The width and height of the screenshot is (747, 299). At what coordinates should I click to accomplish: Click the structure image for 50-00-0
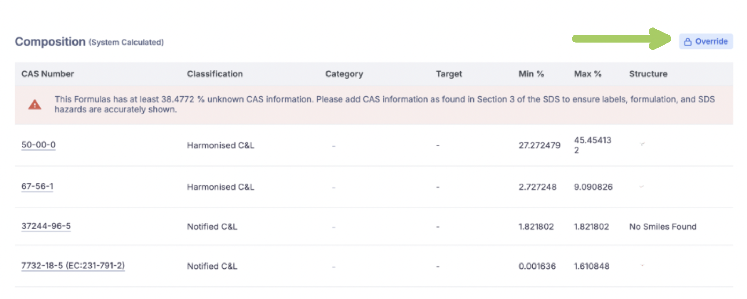click(642, 144)
